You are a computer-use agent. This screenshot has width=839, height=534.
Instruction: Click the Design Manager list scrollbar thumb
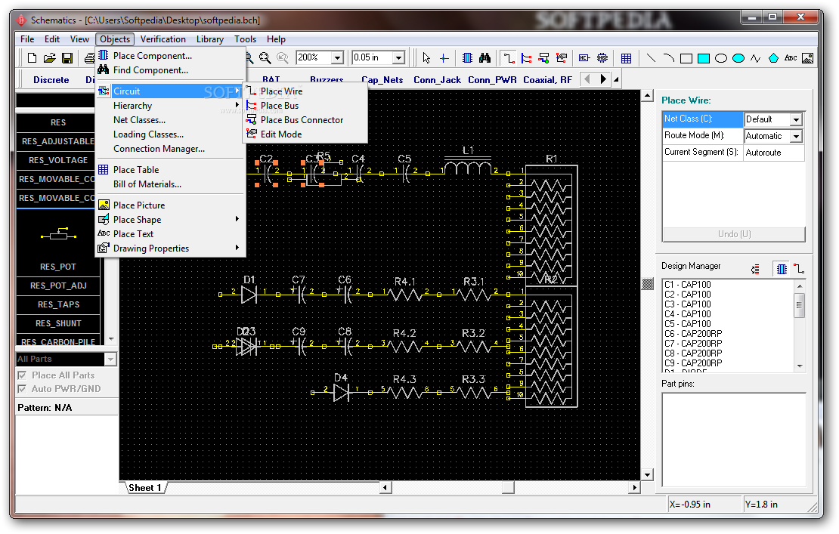(x=800, y=304)
